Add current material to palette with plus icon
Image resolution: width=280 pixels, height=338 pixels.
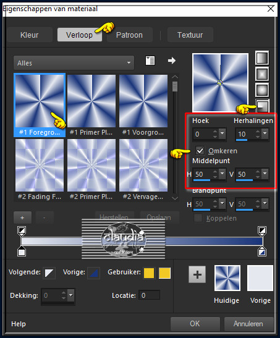tap(197, 274)
